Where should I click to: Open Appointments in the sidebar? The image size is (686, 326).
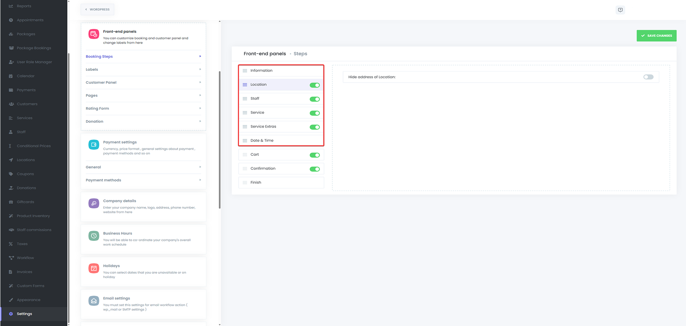tap(30, 20)
